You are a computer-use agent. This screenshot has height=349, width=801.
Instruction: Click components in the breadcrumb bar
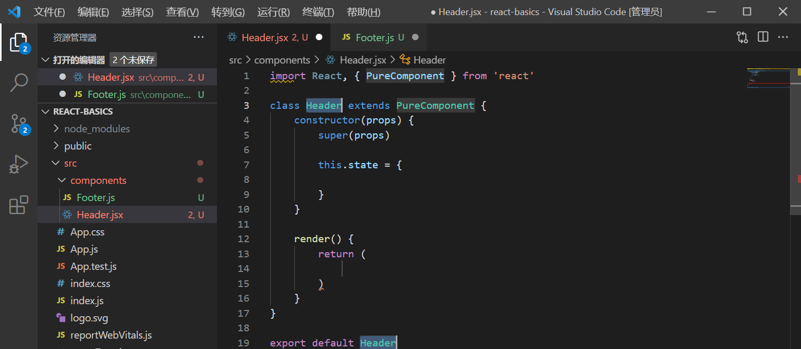point(282,60)
